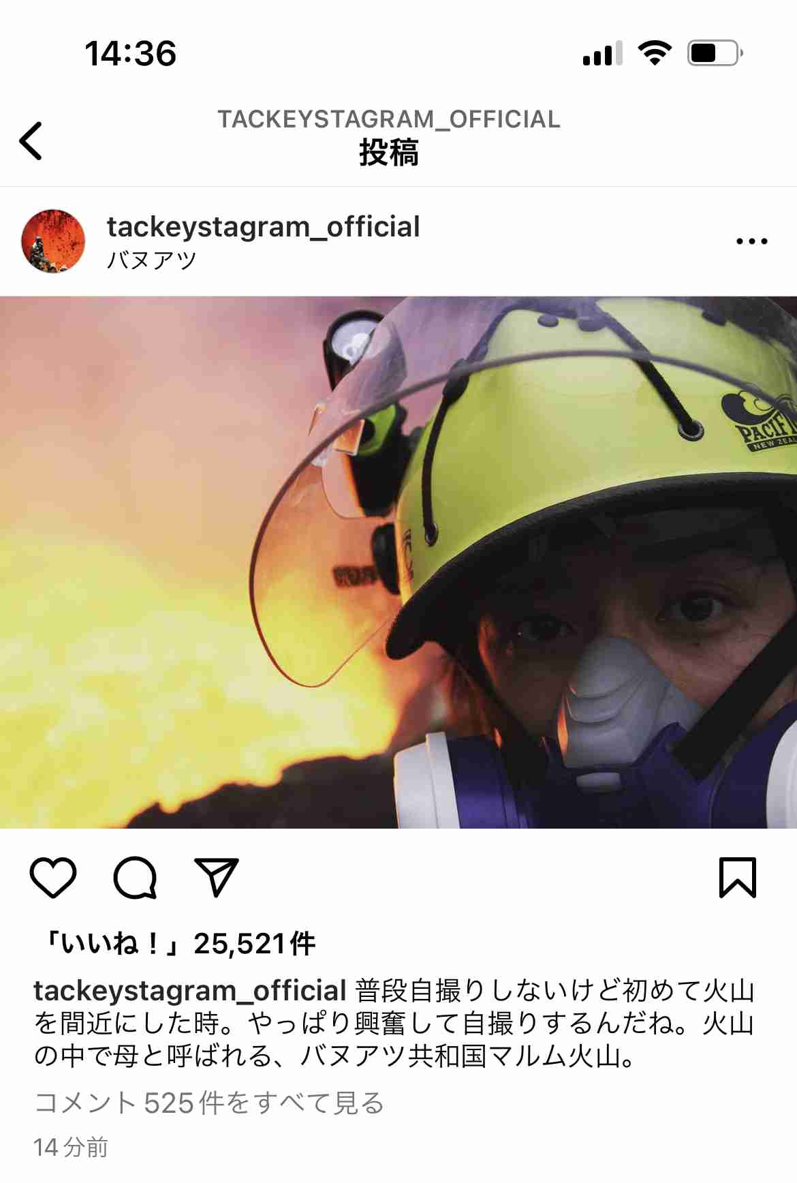Share the post with the paper plane icon
This screenshot has height=1183, width=797.
coord(217,877)
